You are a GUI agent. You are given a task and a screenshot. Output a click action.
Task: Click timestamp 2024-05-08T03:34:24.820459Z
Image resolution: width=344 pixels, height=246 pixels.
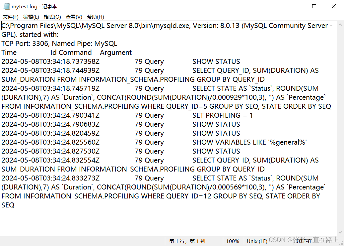(x=50, y=133)
